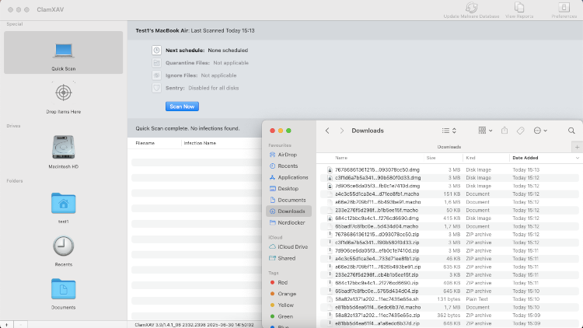The width and height of the screenshot is (583, 328).
Task: Select Quick Scan in ClamXAV sidebar
Action: coord(63,52)
